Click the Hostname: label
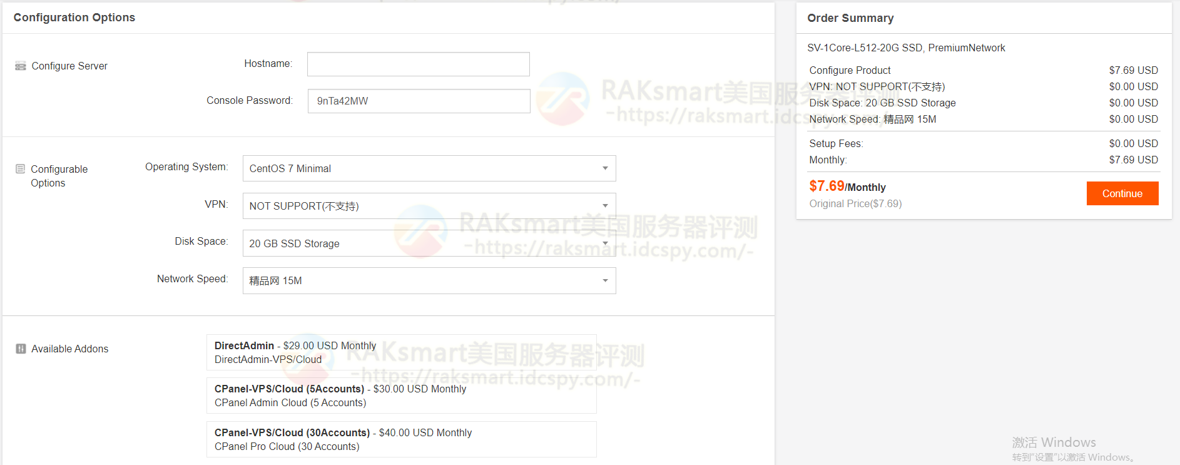 [268, 63]
